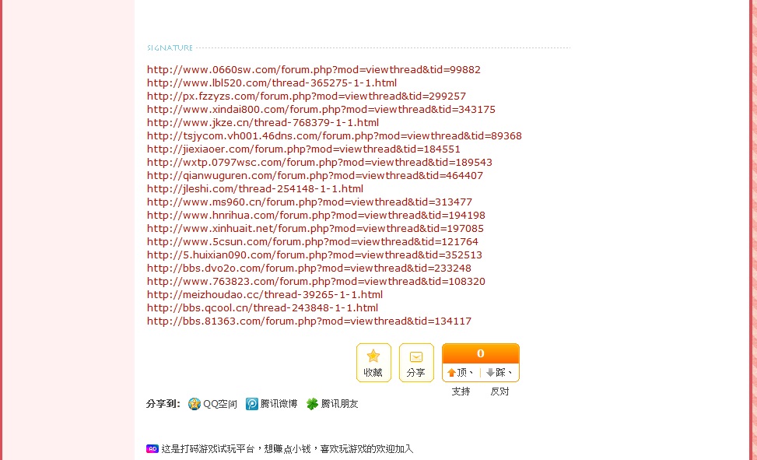
Task: Click the QQ空间 share icon
Action: (195, 404)
